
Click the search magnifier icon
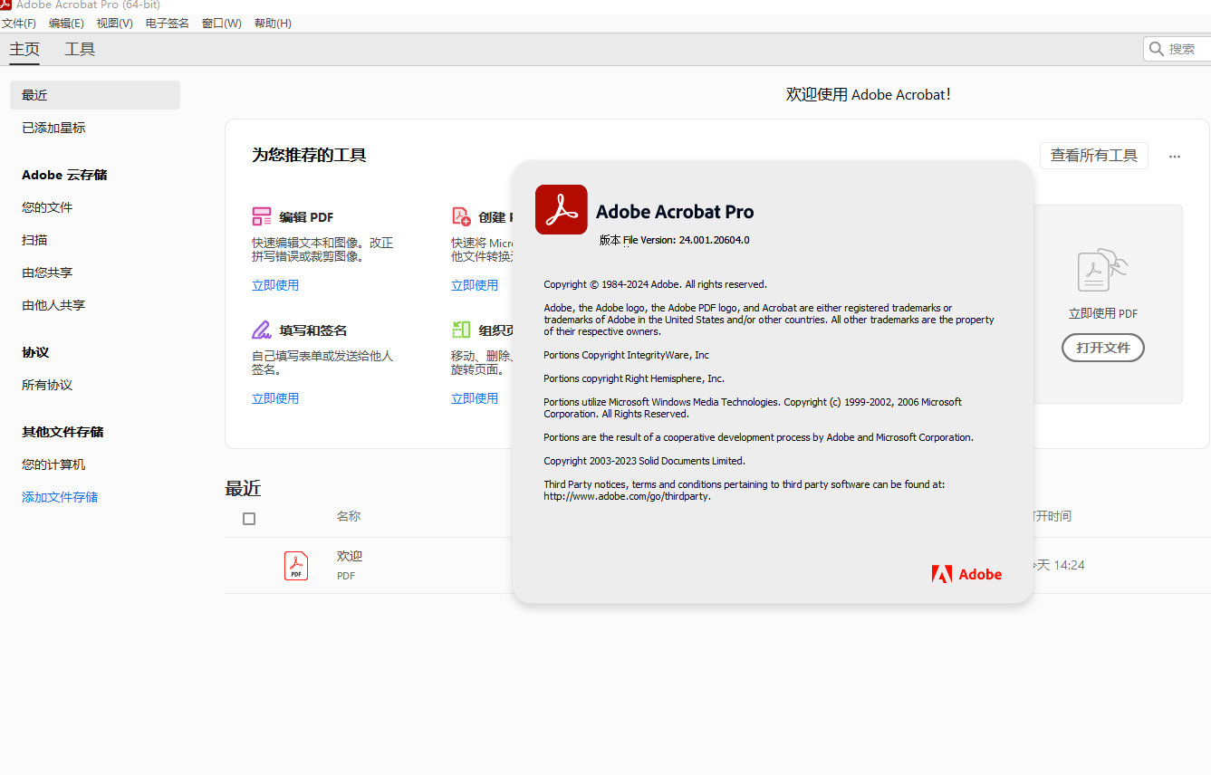[x=1157, y=49]
